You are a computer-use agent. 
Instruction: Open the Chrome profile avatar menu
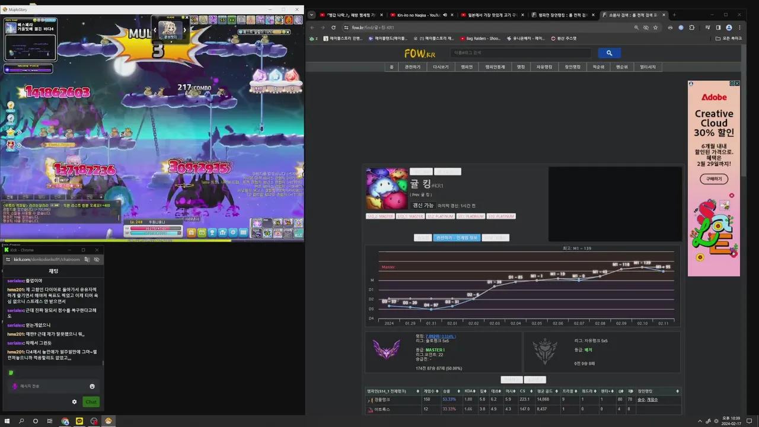pos(729,27)
